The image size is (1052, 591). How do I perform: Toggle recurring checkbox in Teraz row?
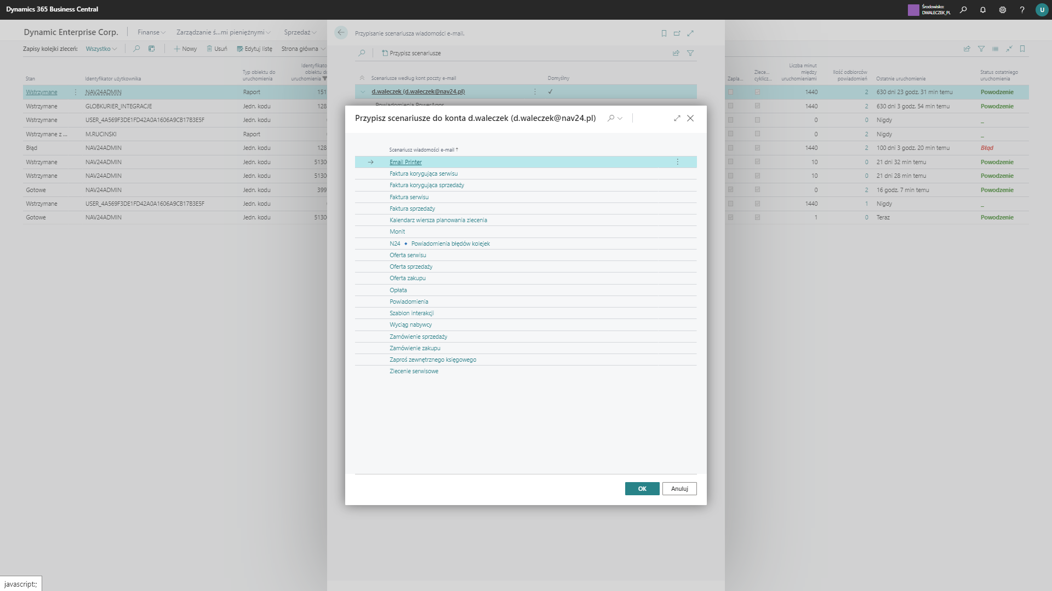[x=757, y=217]
